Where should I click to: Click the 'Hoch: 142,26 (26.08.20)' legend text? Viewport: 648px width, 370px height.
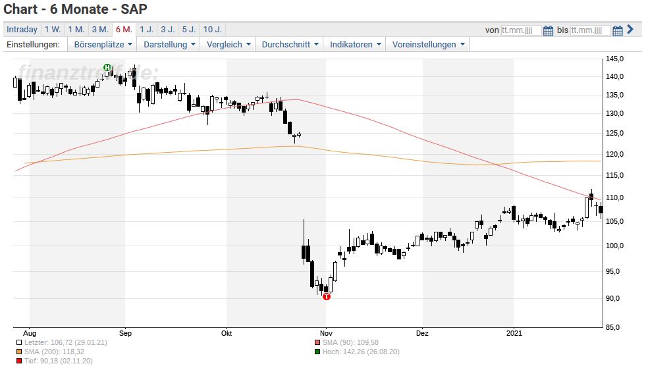(361, 352)
